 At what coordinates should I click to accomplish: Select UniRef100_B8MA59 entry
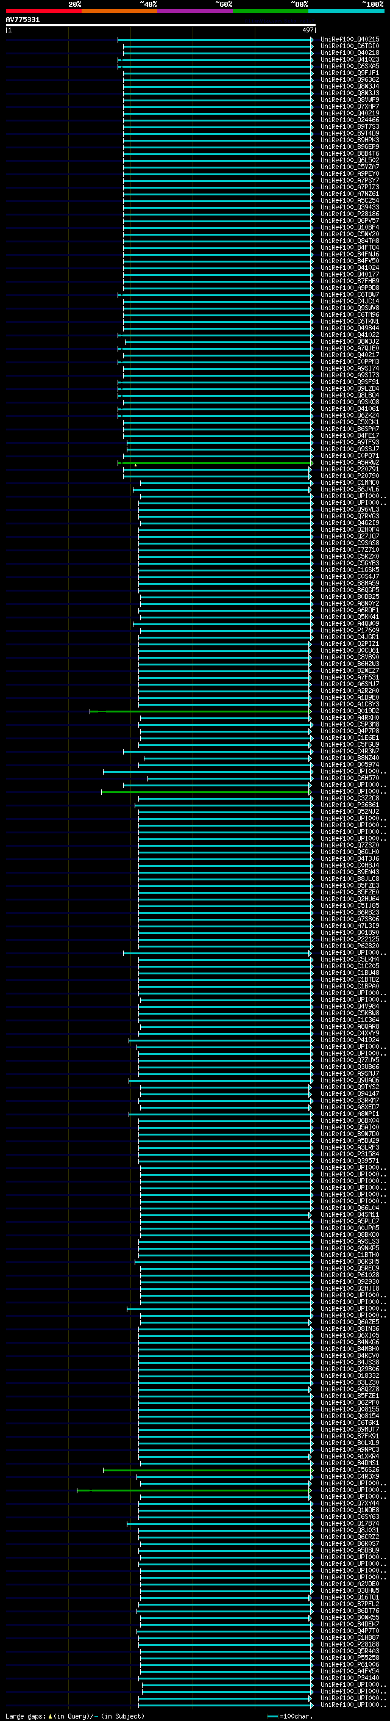click(350, 583)
